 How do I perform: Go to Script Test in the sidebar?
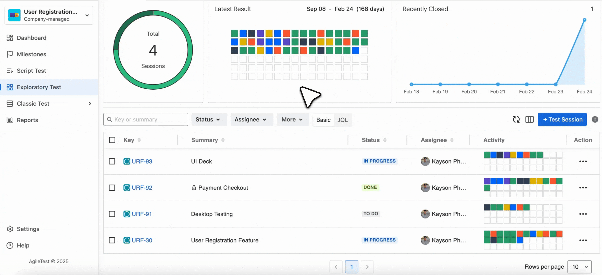click(x=31, y=71)
